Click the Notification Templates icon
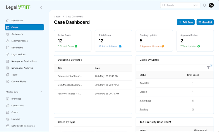This screenshot has height=132, width=219. (8, 126)
